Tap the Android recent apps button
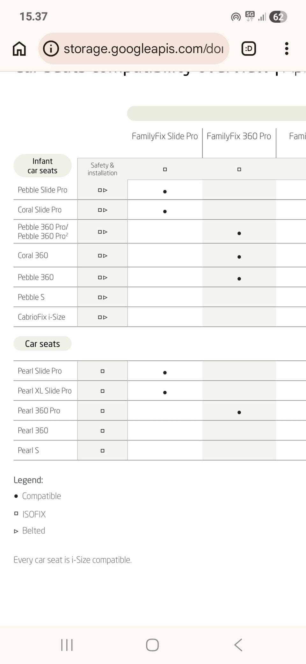This screenshot has height=664, width=306. pos(67,645)
